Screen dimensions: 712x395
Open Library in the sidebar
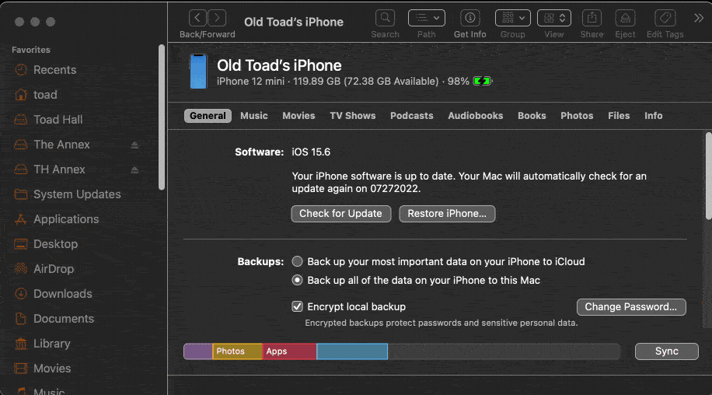click(x=52, y=344)
